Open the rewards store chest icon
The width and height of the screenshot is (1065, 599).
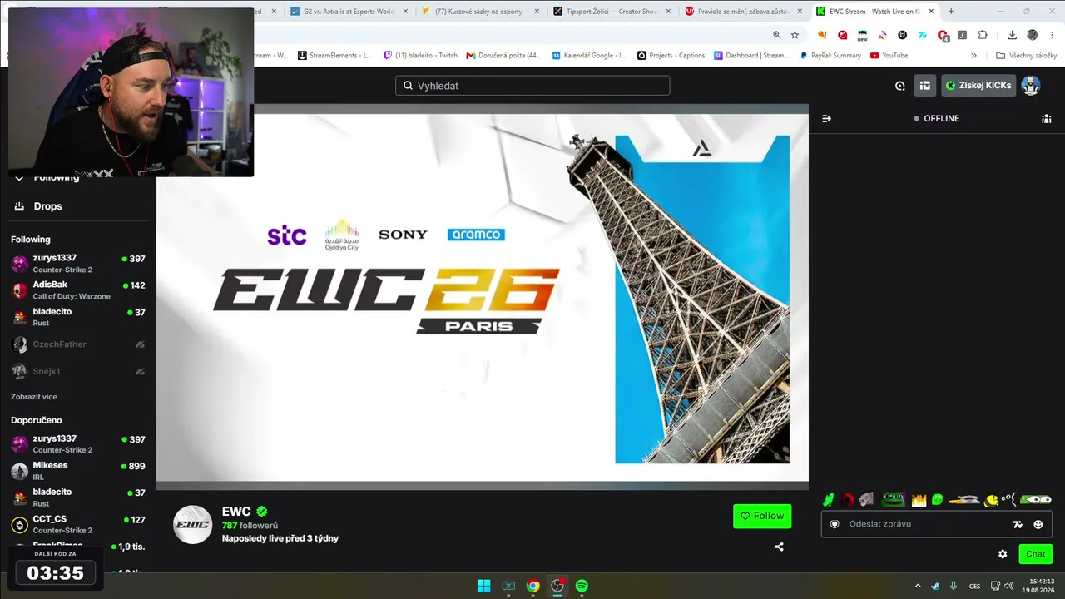tap(924, 85)
